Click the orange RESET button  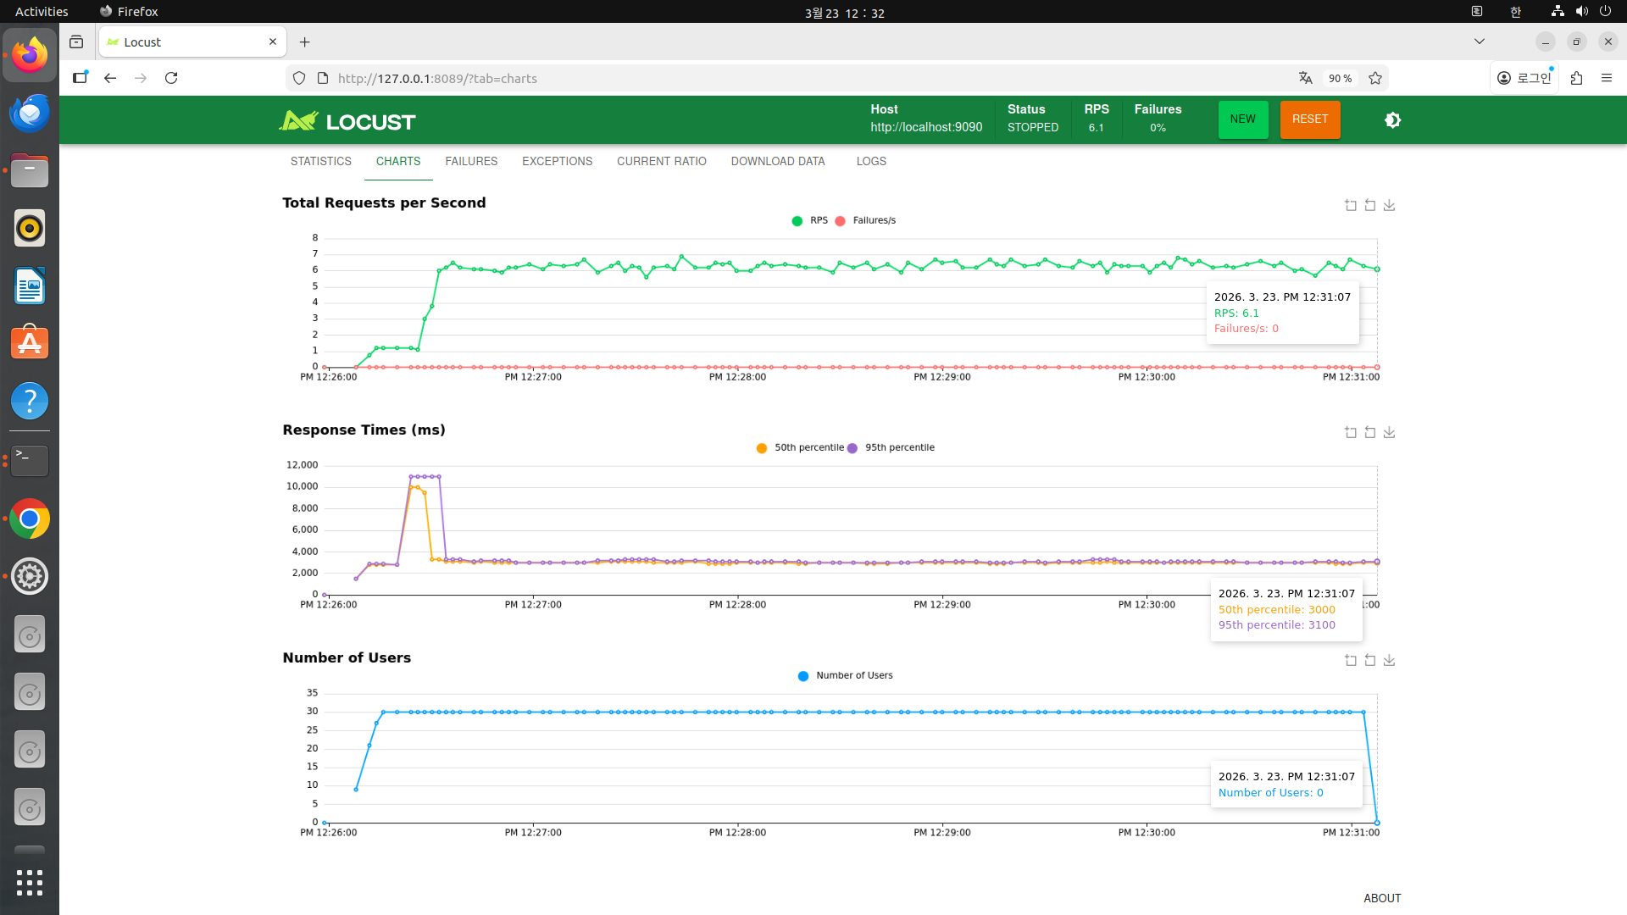point(1310,119)
